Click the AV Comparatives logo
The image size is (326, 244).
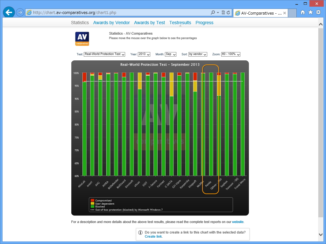coord(82,38)
